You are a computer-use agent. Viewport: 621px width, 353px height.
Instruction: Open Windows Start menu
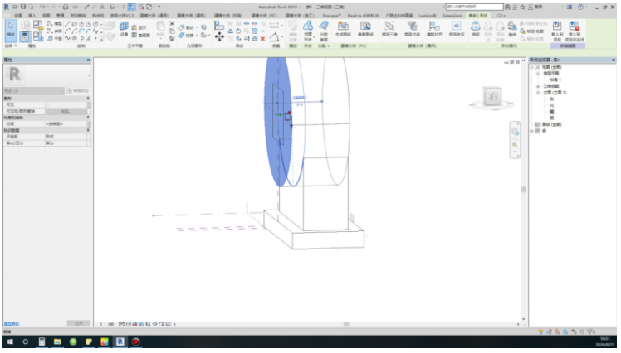(x=10, y=341)
